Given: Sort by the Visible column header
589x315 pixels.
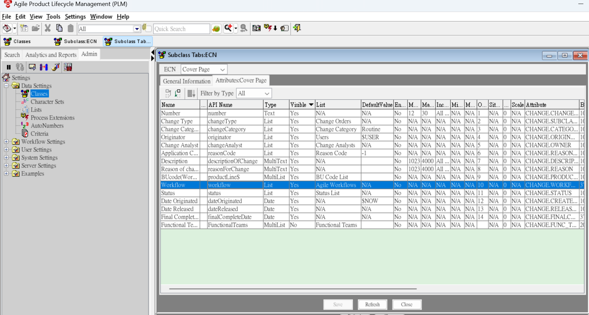Looking at the screenshot, I should (302, 105).
